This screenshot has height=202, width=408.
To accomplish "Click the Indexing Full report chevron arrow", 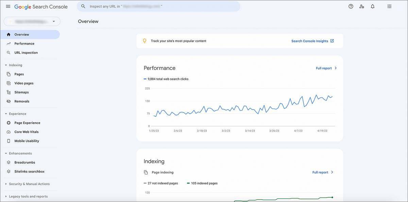I will [332, 172].
